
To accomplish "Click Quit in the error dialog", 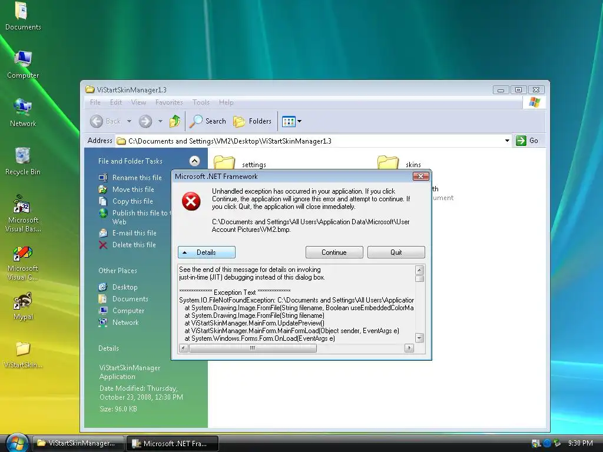I will point(396,252).
